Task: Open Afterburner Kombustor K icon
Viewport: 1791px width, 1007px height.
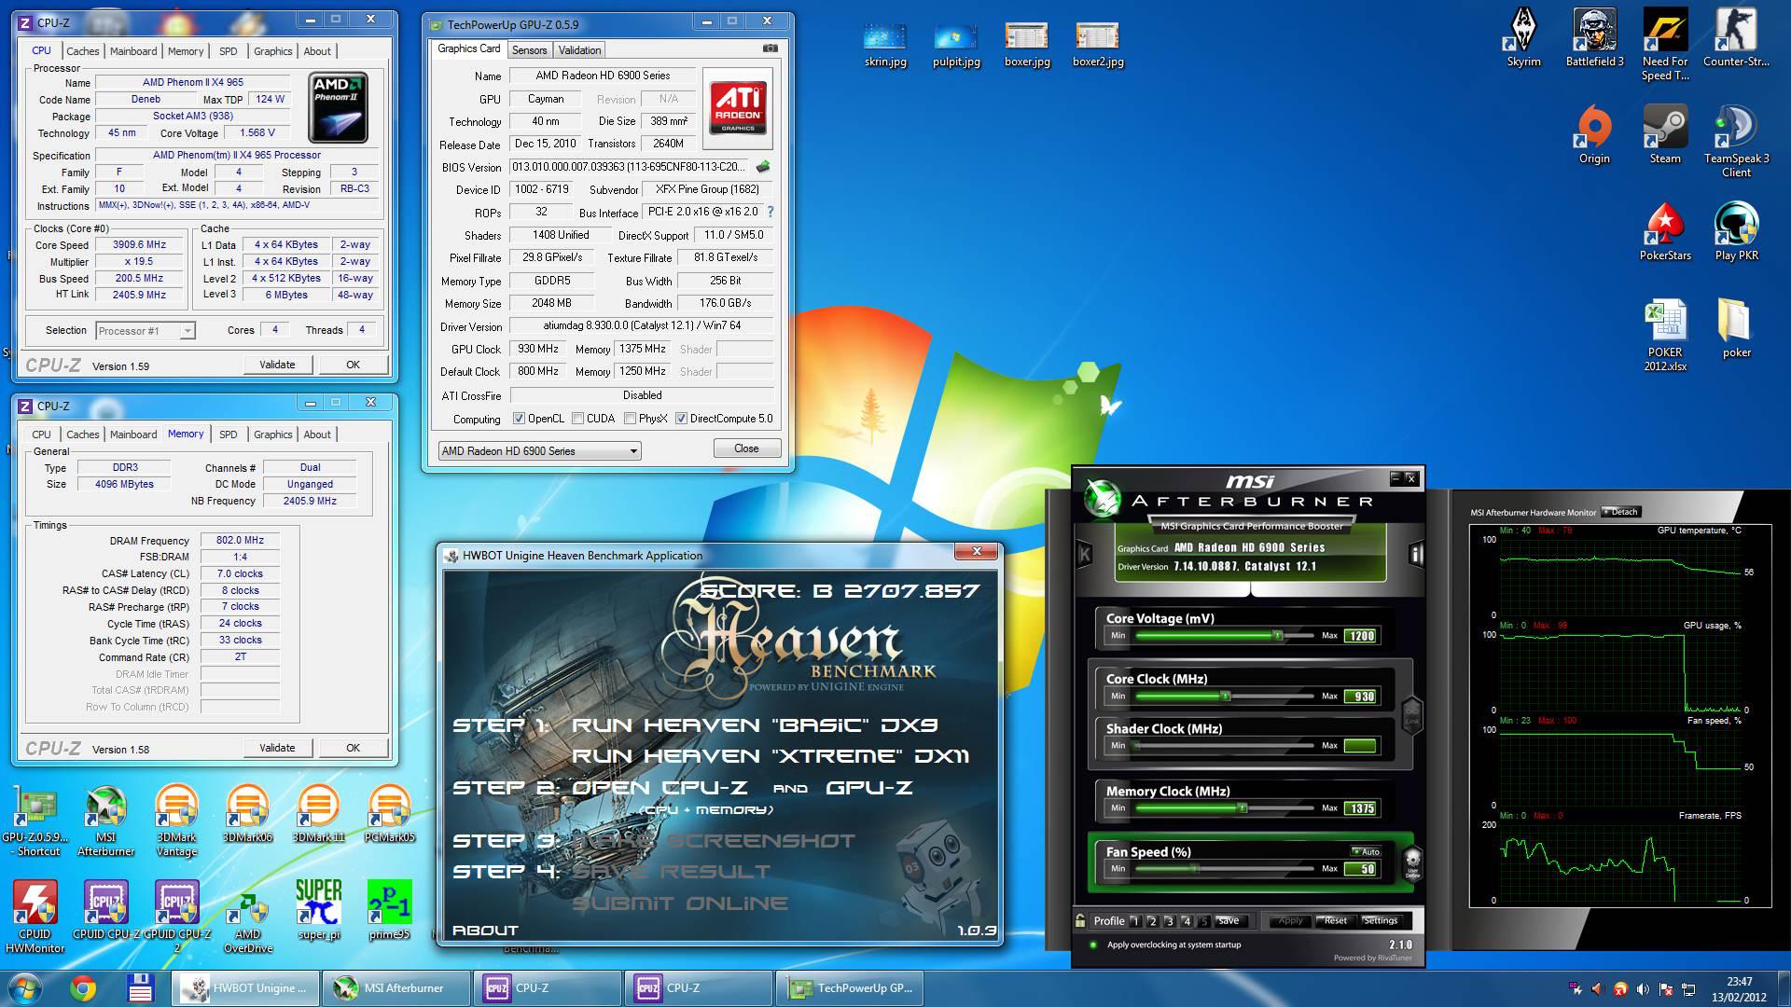Action: pos(1085,554)
